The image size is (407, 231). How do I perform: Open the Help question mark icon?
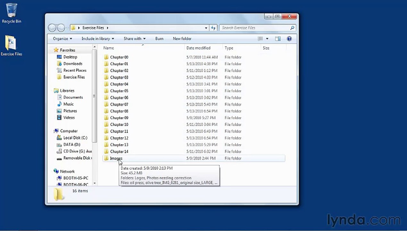(289, 38)
